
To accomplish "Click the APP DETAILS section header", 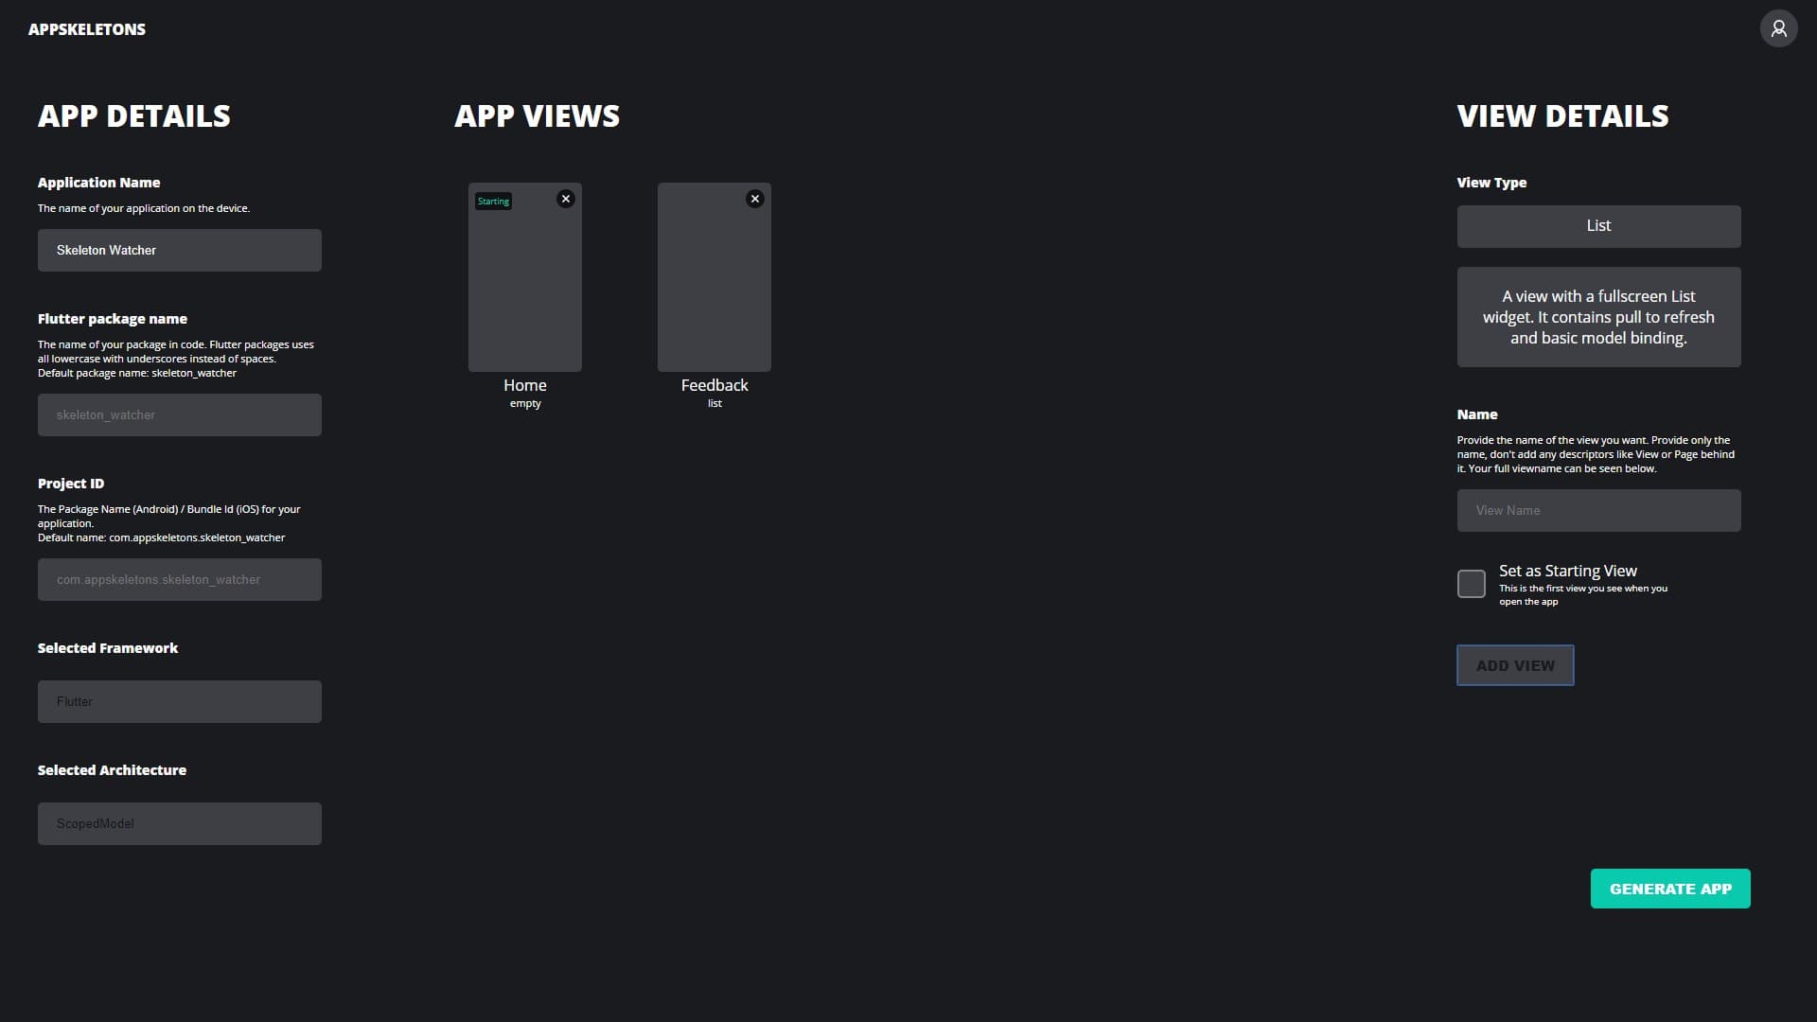I will (x=133, y=116).
